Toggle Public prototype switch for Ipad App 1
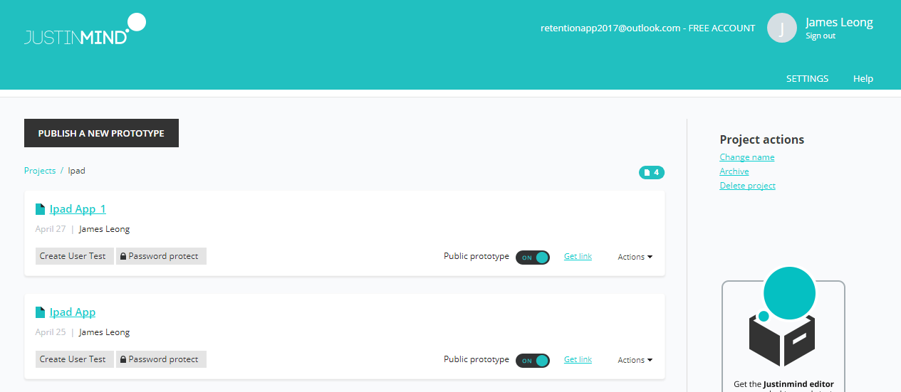 tap(533, 258)
